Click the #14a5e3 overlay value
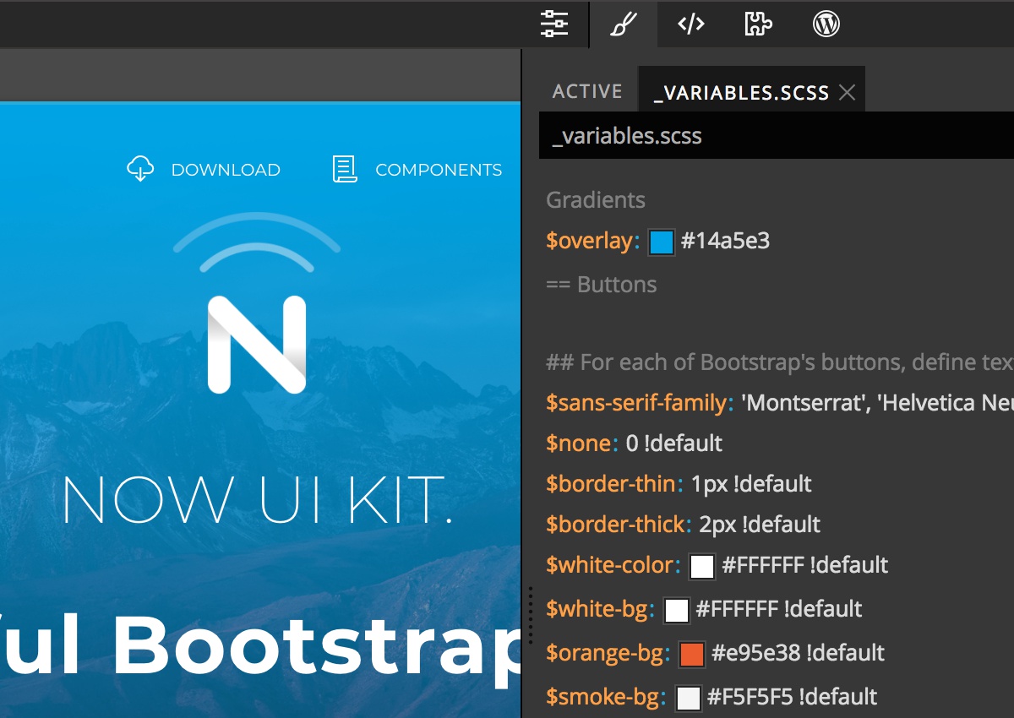This screenshot has height=718, width=1014. coord(726,242)
